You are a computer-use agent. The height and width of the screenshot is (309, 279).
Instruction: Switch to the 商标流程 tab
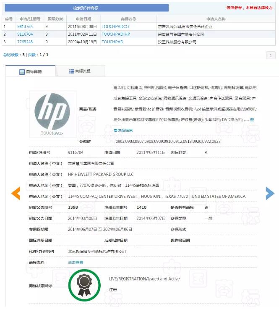[x=80, y=71]
